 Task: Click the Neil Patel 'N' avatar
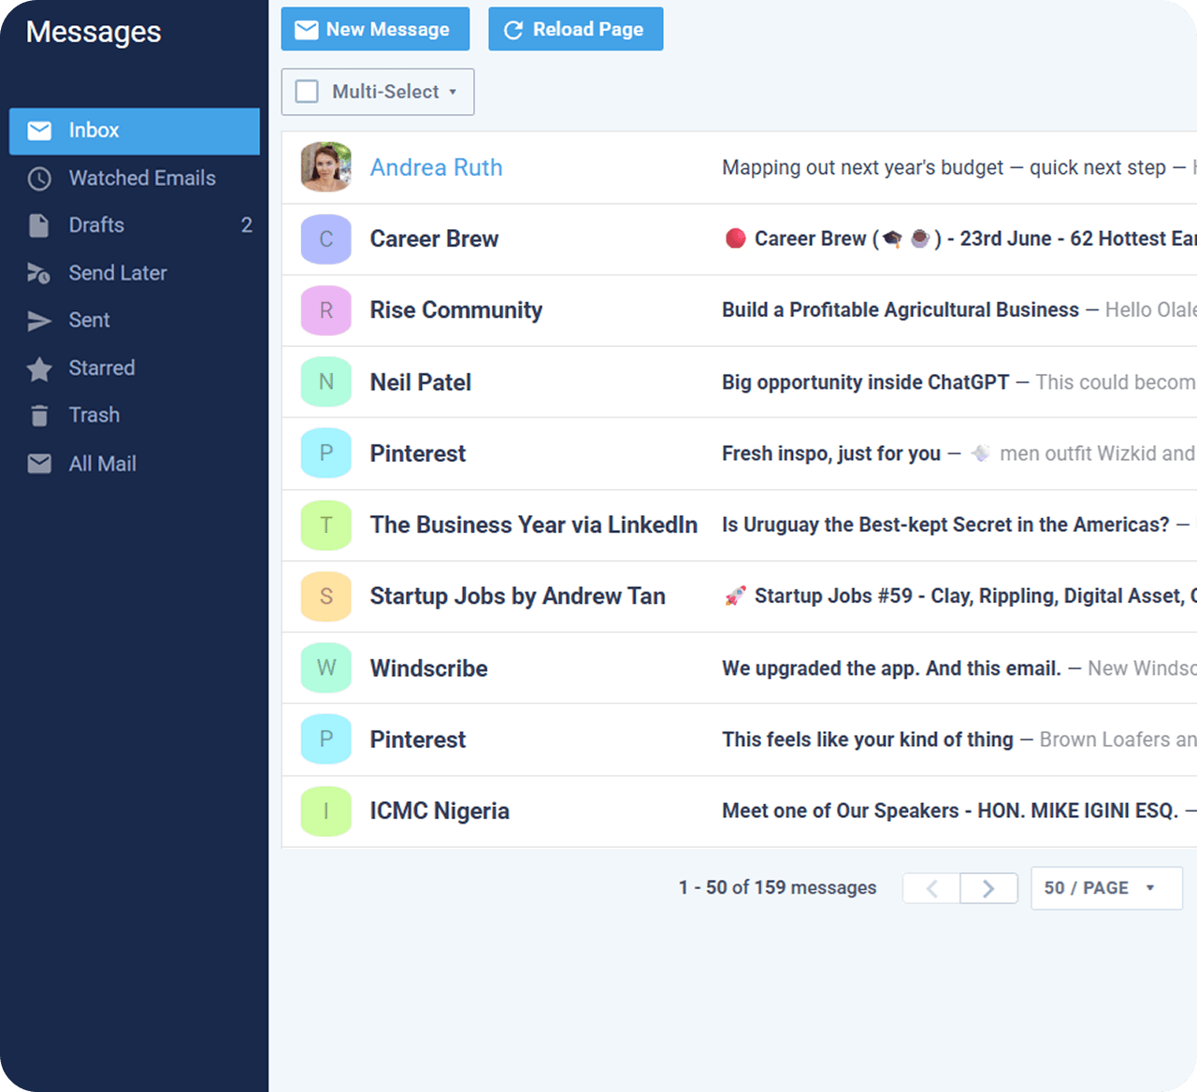click(326, 381)
